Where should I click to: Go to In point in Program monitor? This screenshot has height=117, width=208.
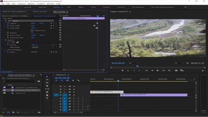click(x=147, y=71)
